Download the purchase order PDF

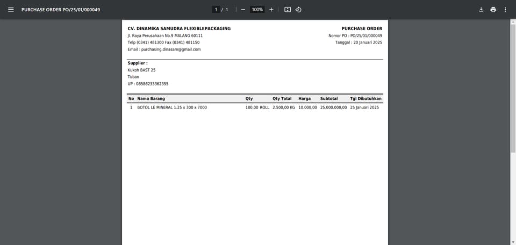click(x=481, y=10)
